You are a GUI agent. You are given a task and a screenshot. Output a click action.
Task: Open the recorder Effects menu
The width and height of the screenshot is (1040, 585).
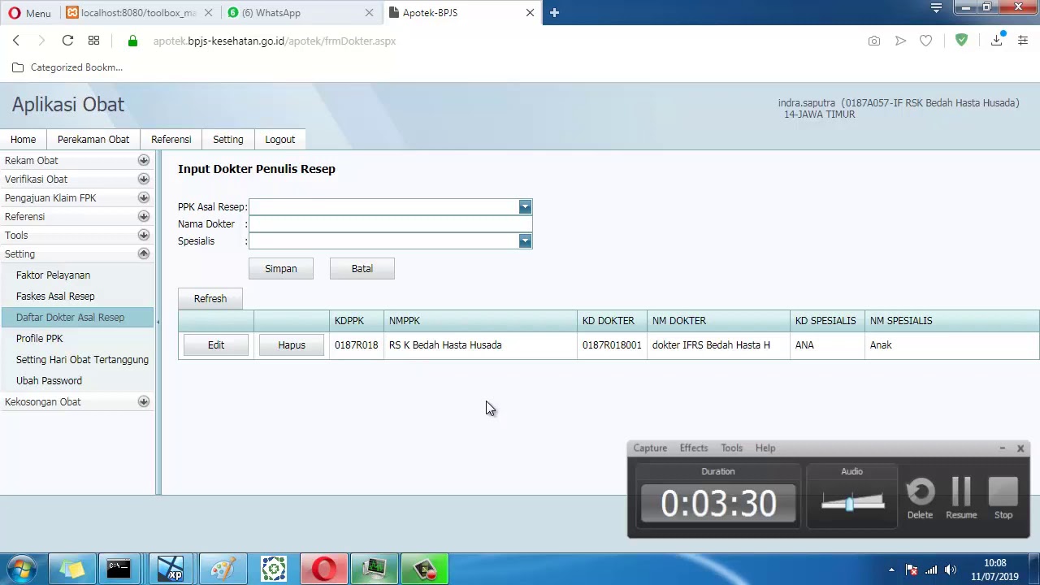694,448
